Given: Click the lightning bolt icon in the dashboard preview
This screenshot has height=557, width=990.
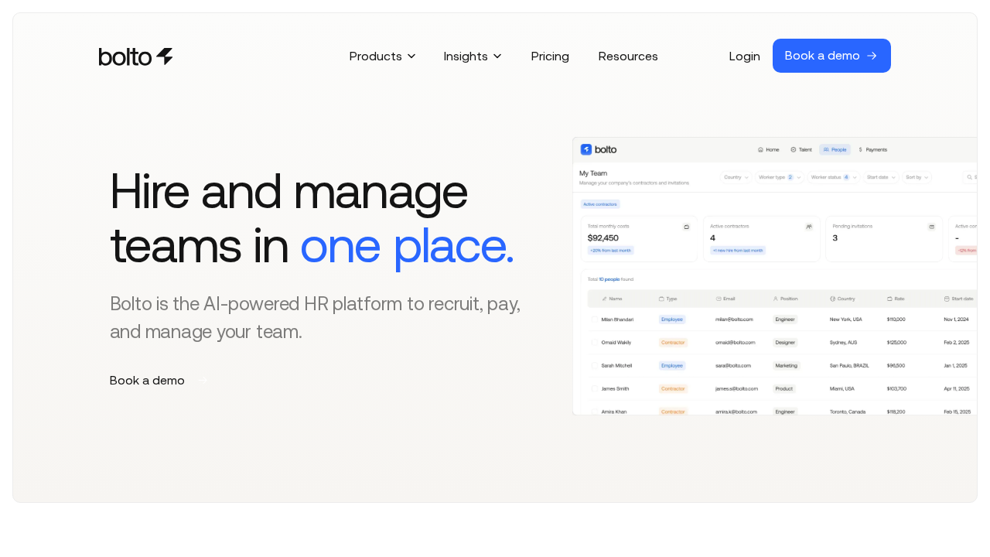Looking at the screenshot, I should pyautogui.click(x=586, y=149).
